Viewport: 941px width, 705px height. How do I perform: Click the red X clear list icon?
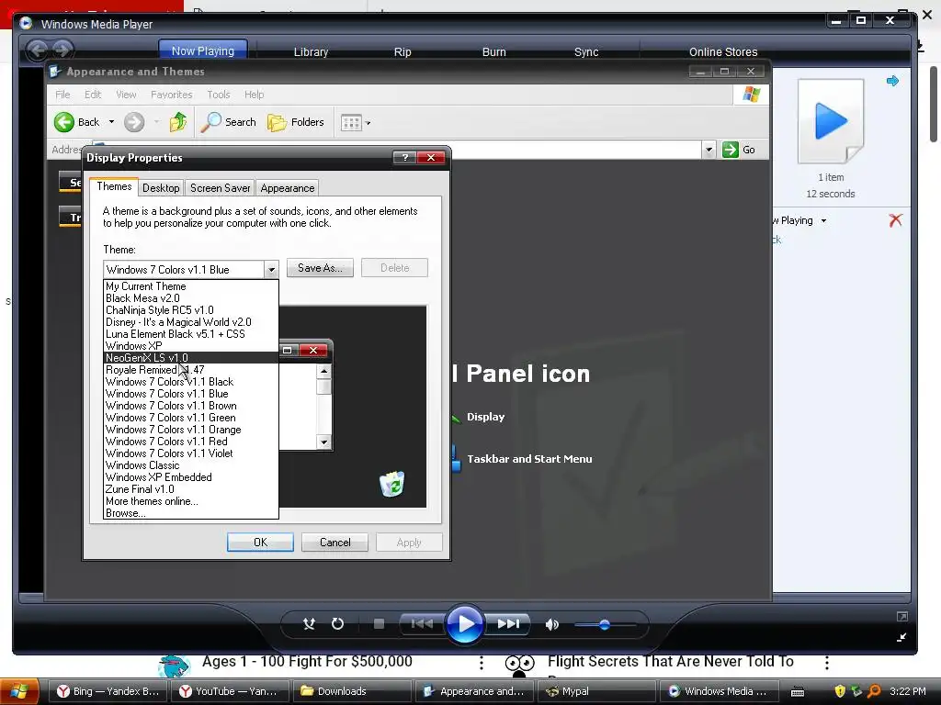coord(895,220)
